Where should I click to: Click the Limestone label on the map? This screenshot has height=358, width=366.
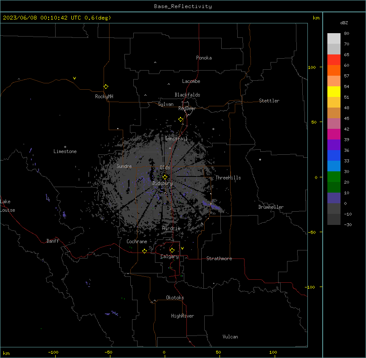coord(65,151)
